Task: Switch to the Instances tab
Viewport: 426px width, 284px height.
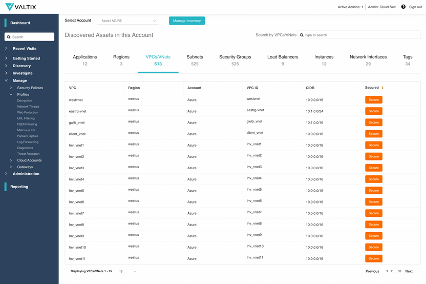Action: 324,60
